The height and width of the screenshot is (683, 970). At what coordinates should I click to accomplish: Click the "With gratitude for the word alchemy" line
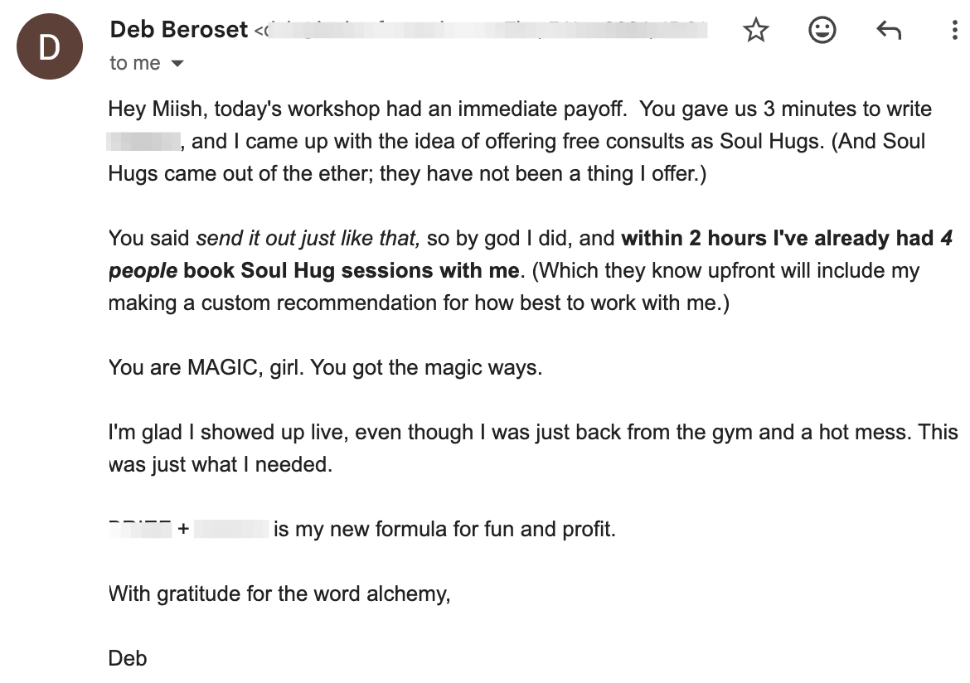tap(279, 593)
